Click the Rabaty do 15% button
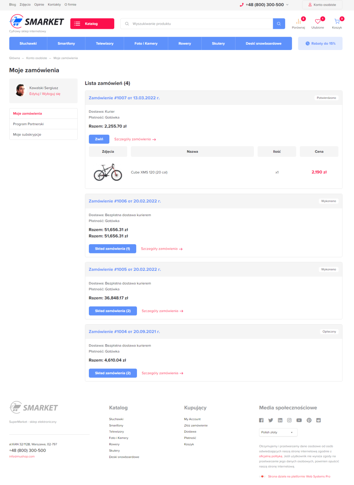This screenshot has height=485, width=354. tap(320, 43)
